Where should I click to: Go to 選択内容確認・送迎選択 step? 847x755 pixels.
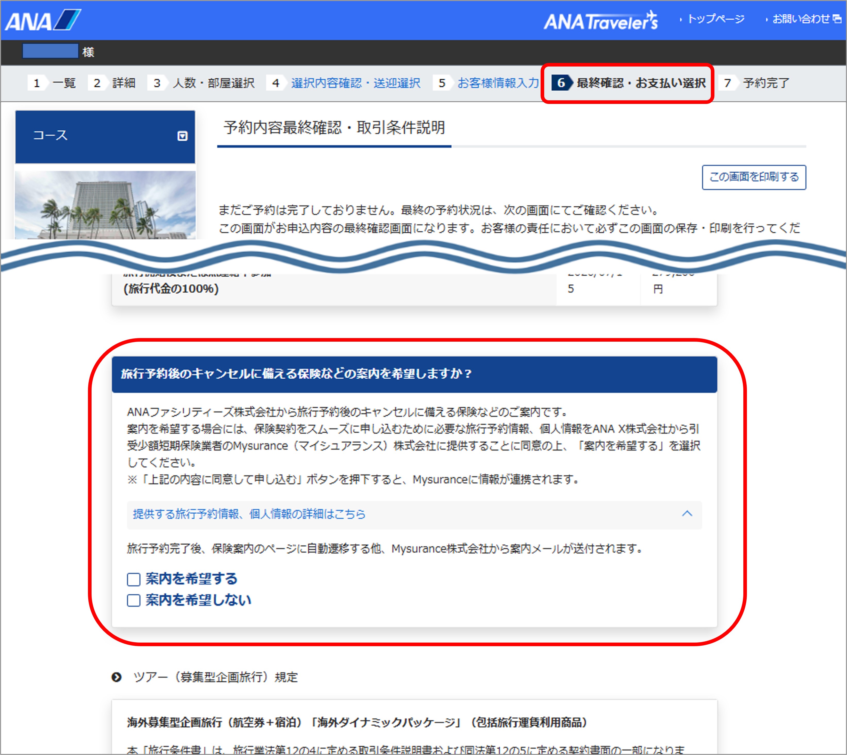356,83
